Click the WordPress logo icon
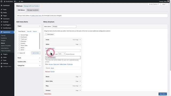The width and height of the screenshot is (171, 96). click(x=1, y=1)
